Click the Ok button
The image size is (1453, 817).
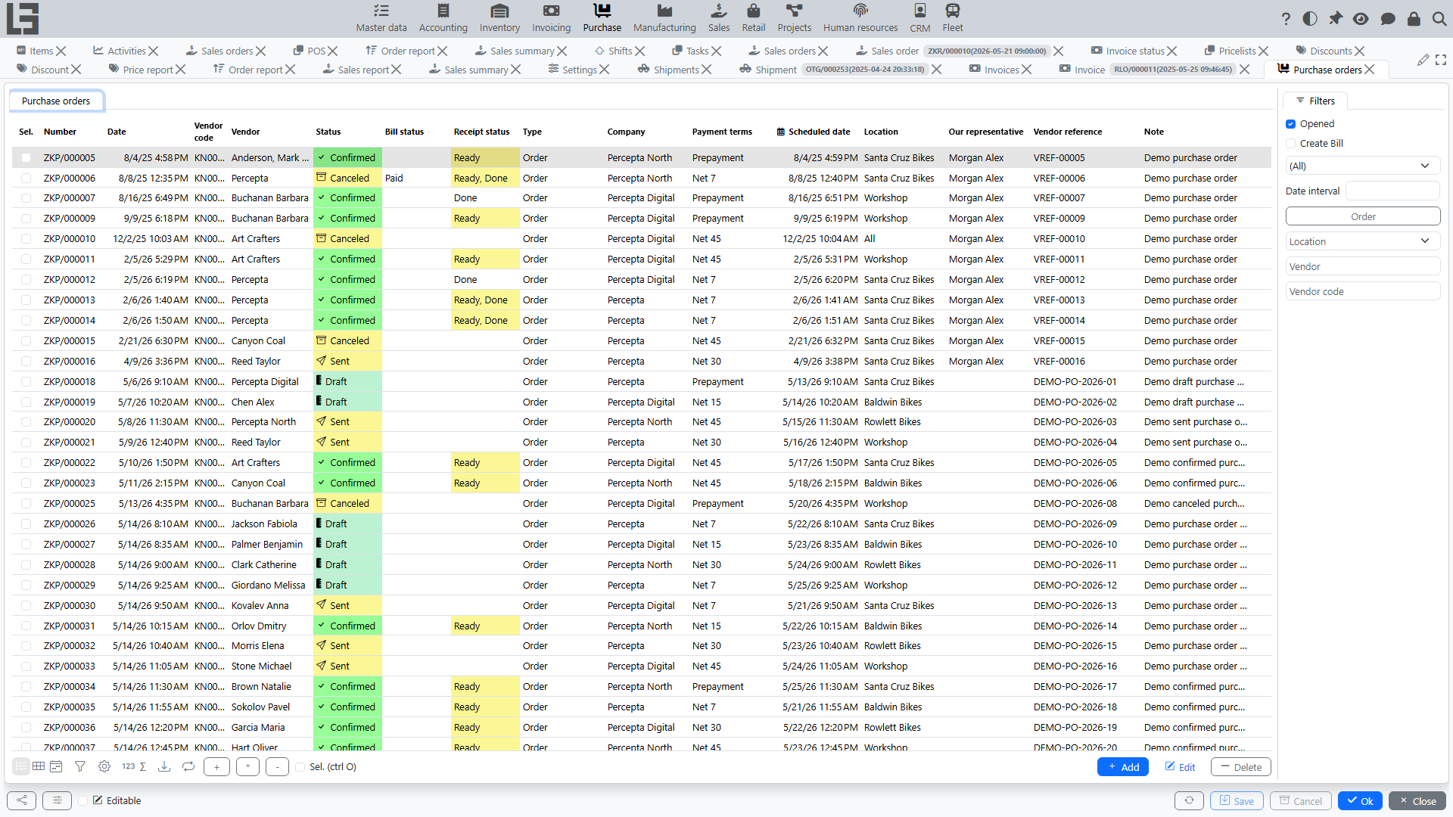click(1360, 801)
